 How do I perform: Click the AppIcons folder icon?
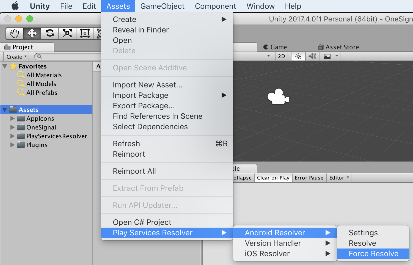(x=21, y=118)
